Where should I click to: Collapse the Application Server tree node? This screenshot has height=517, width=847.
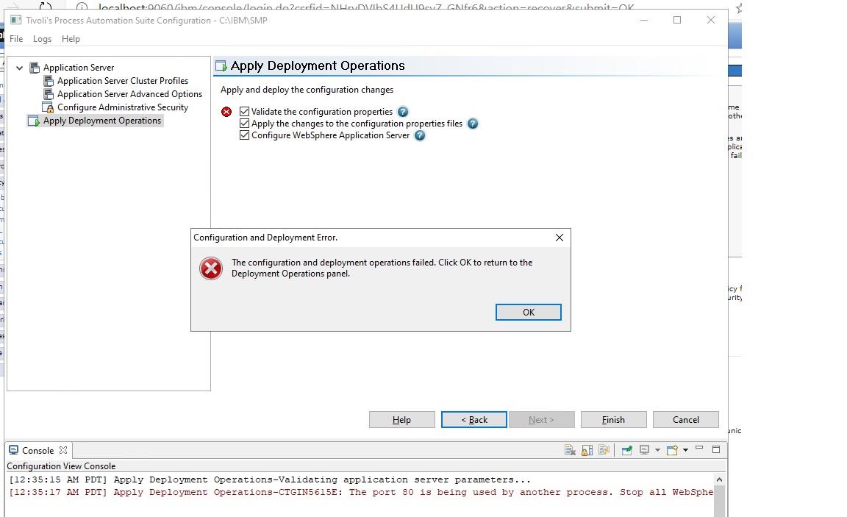point(20,67)
